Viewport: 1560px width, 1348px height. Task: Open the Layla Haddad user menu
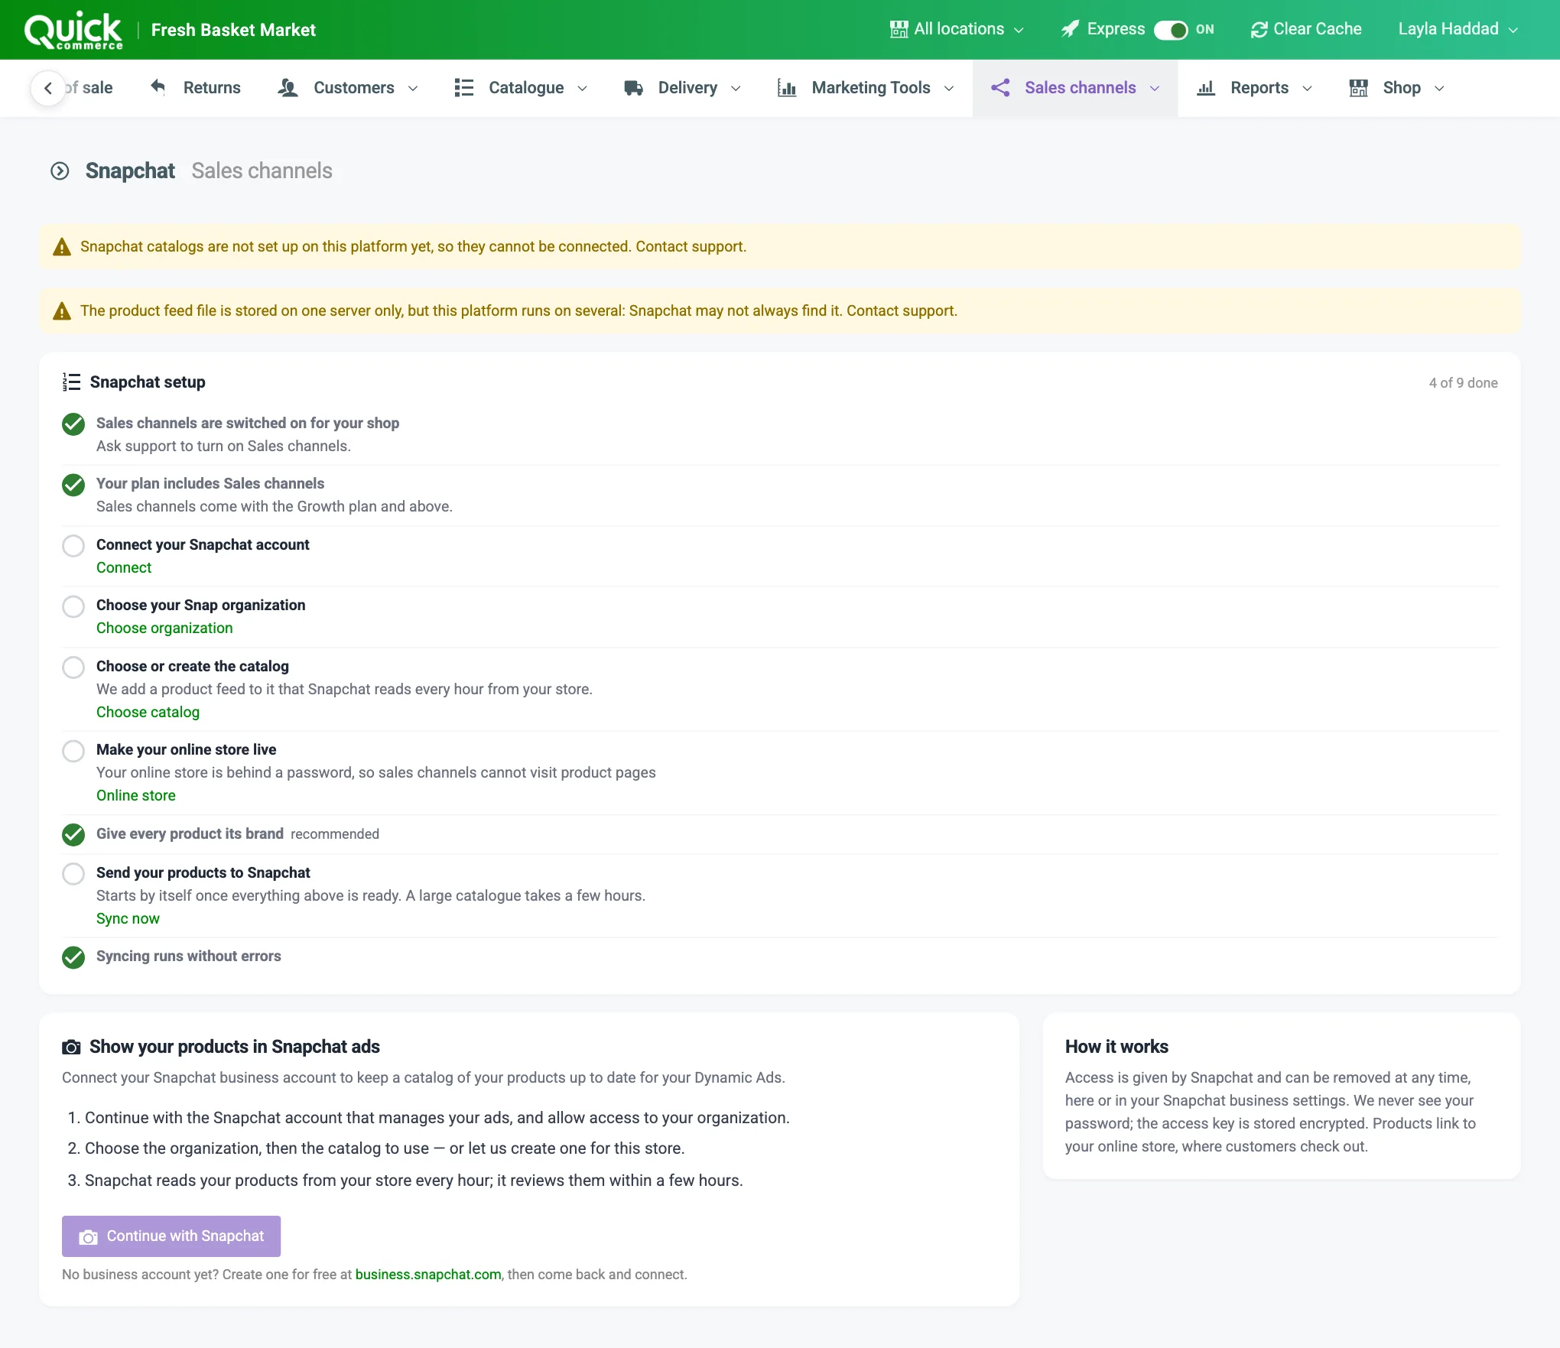pos(1458,29)
